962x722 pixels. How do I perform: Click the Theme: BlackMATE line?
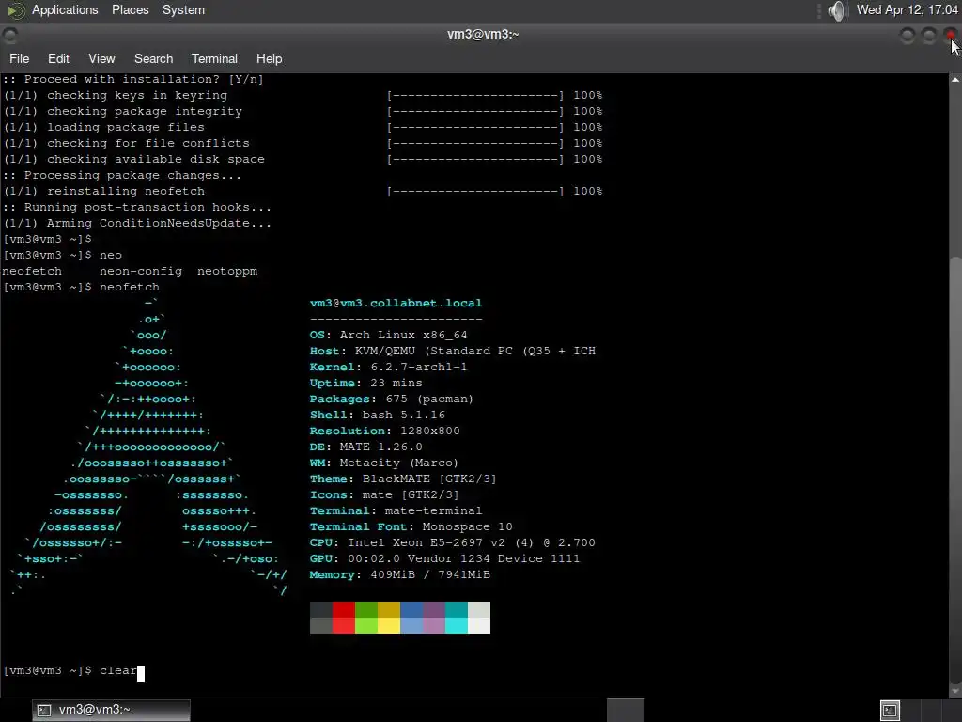(403, 479)
